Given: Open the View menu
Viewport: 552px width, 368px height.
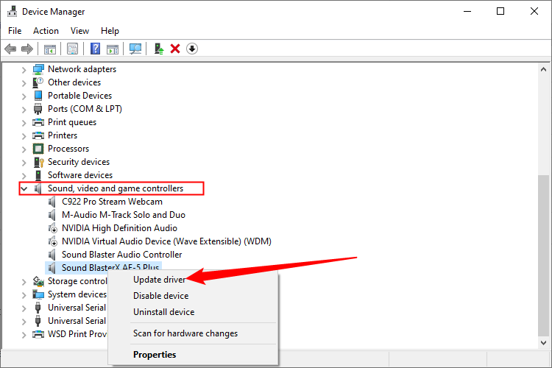Looking at the screenshot, I should coord(79,31).
